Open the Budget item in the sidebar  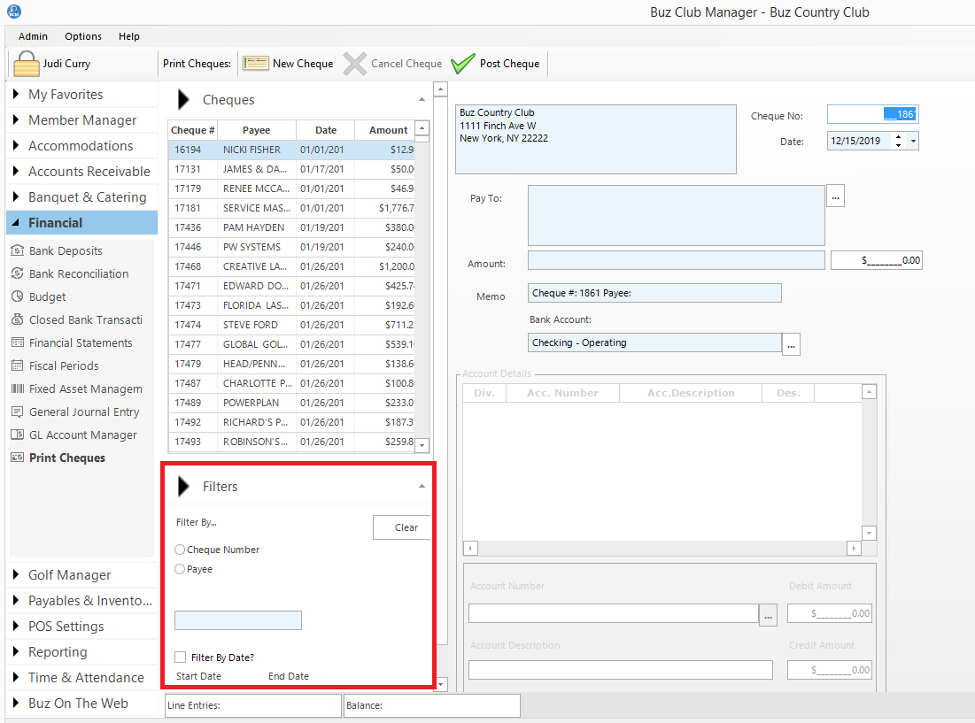(x=47, y=297)
